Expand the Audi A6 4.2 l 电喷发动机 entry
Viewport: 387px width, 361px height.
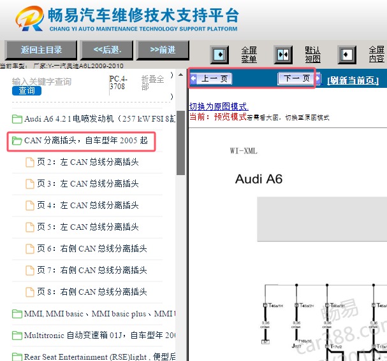99,119
